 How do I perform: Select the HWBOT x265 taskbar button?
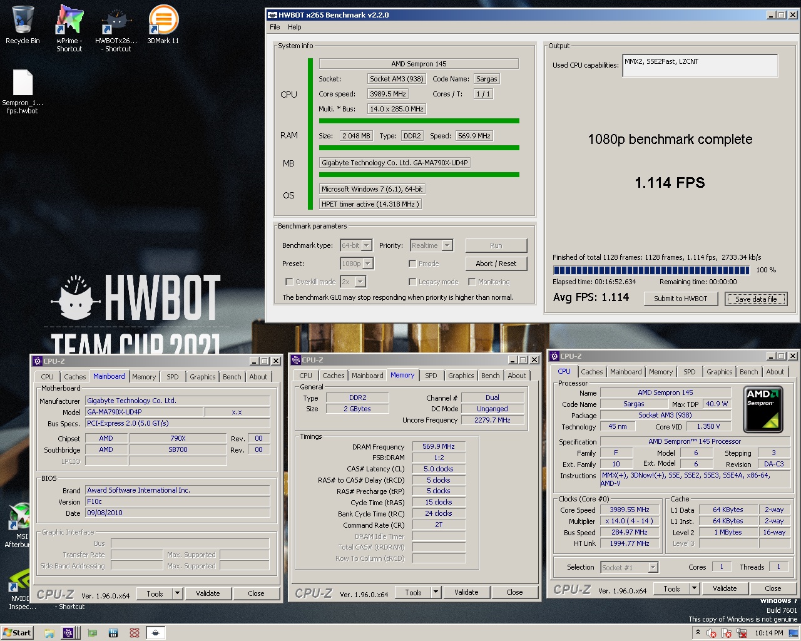[156, 633]
